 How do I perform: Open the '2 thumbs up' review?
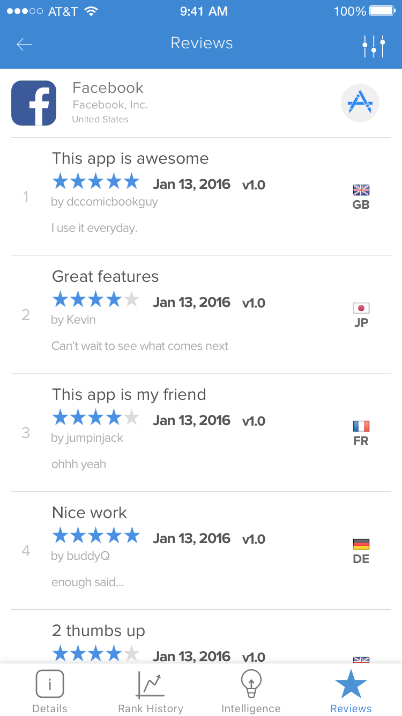[99, 631]
